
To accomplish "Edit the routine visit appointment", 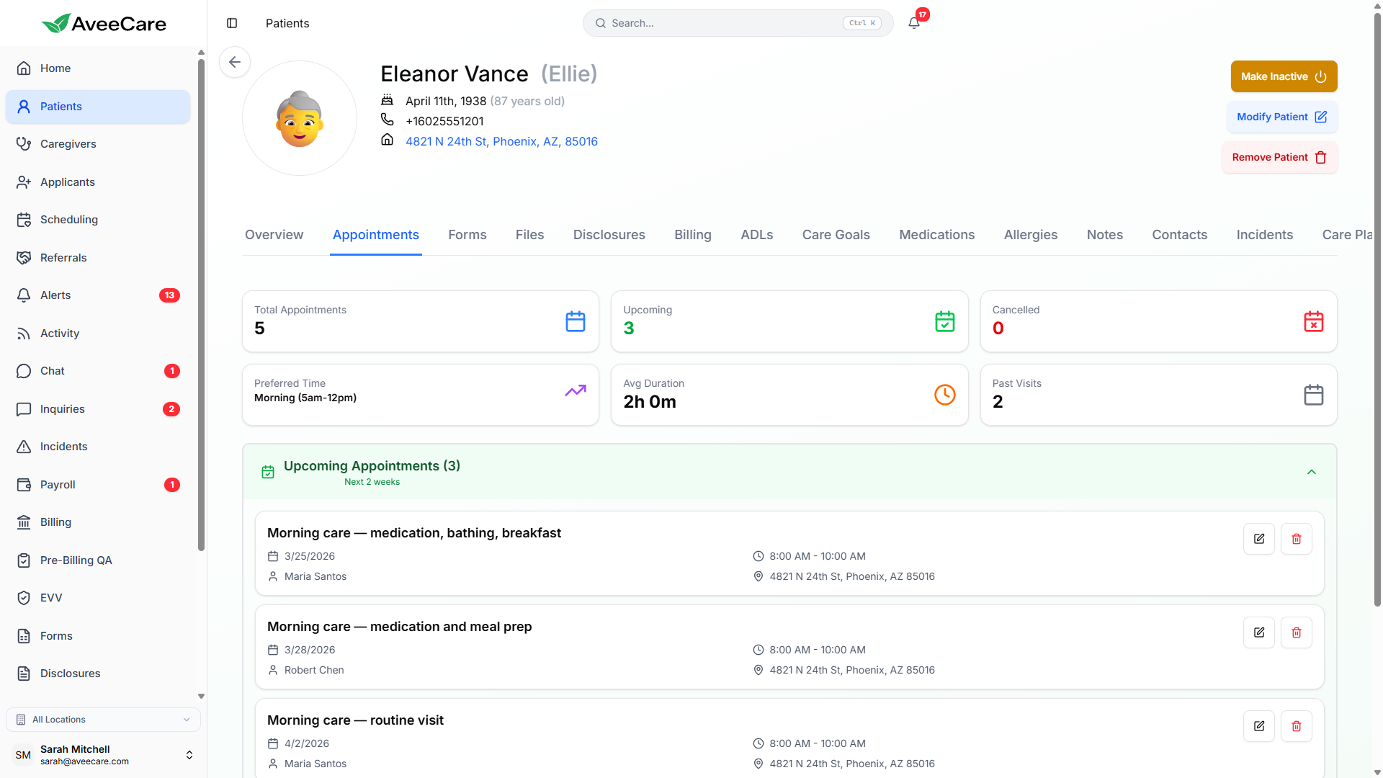I will point(1258,726).
